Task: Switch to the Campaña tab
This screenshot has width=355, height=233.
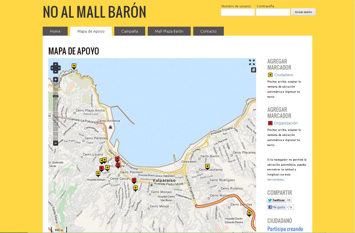Action: (x=129, y=31)
